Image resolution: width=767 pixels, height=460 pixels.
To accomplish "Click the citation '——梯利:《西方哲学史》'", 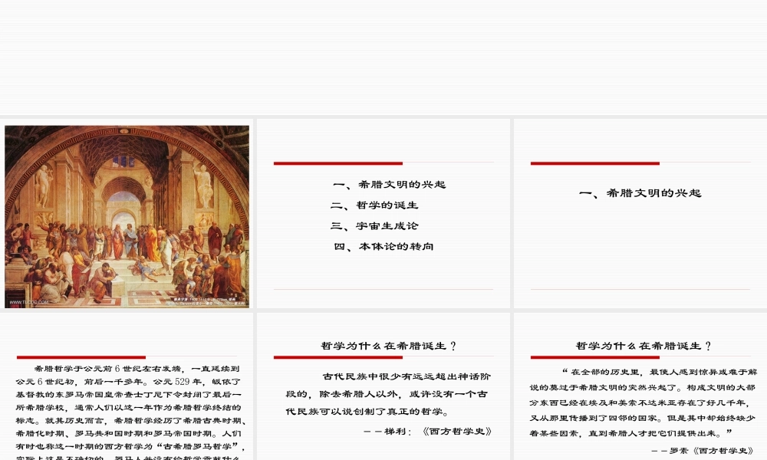I will 427,431.
